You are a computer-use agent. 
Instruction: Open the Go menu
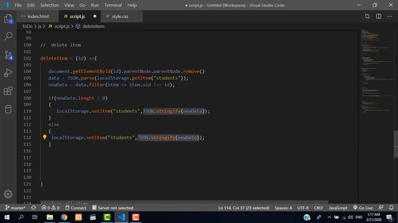(82, 5)
